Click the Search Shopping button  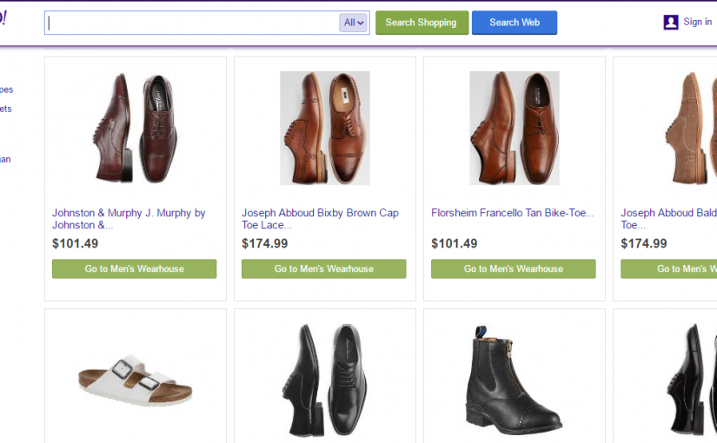tap(422, 23)
